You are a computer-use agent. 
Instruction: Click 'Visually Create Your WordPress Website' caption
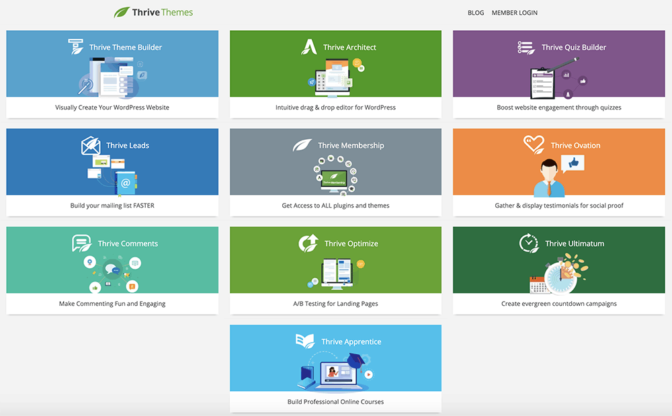(112, 108)
